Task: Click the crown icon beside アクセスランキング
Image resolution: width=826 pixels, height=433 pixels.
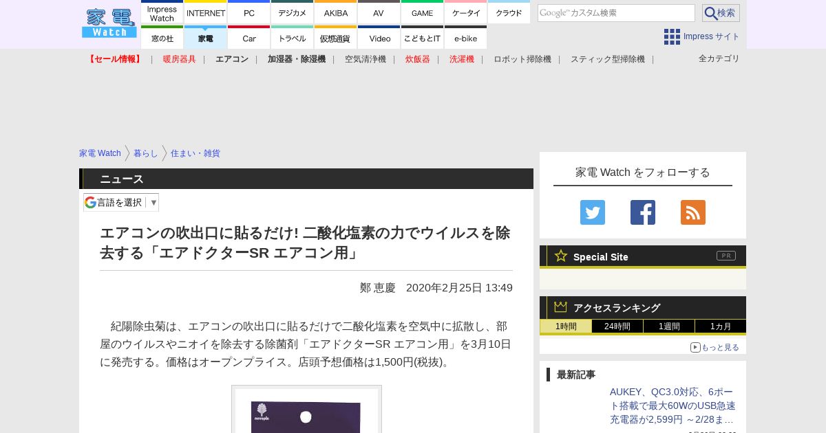Action: 561,307
